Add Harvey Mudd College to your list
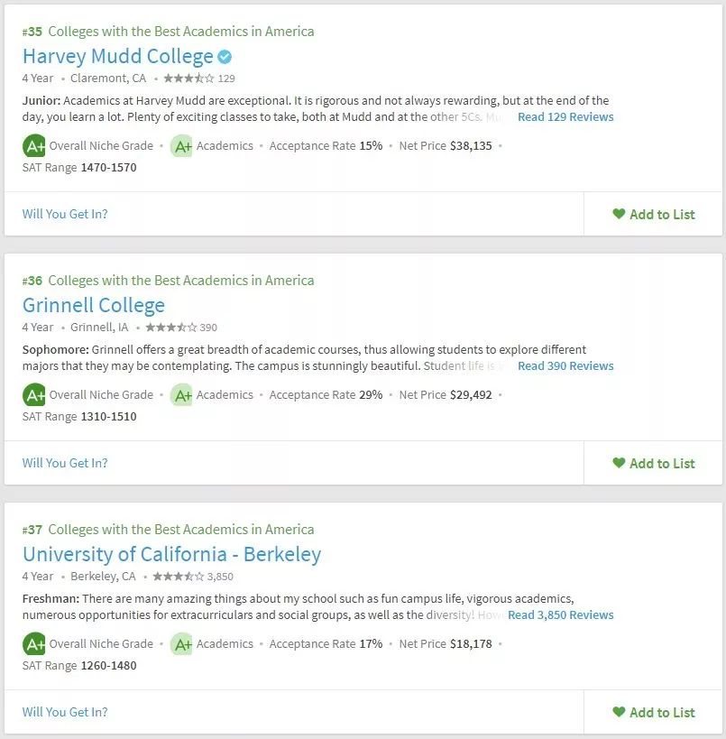Viewport: 726px width, 739px height. (654, 214)
